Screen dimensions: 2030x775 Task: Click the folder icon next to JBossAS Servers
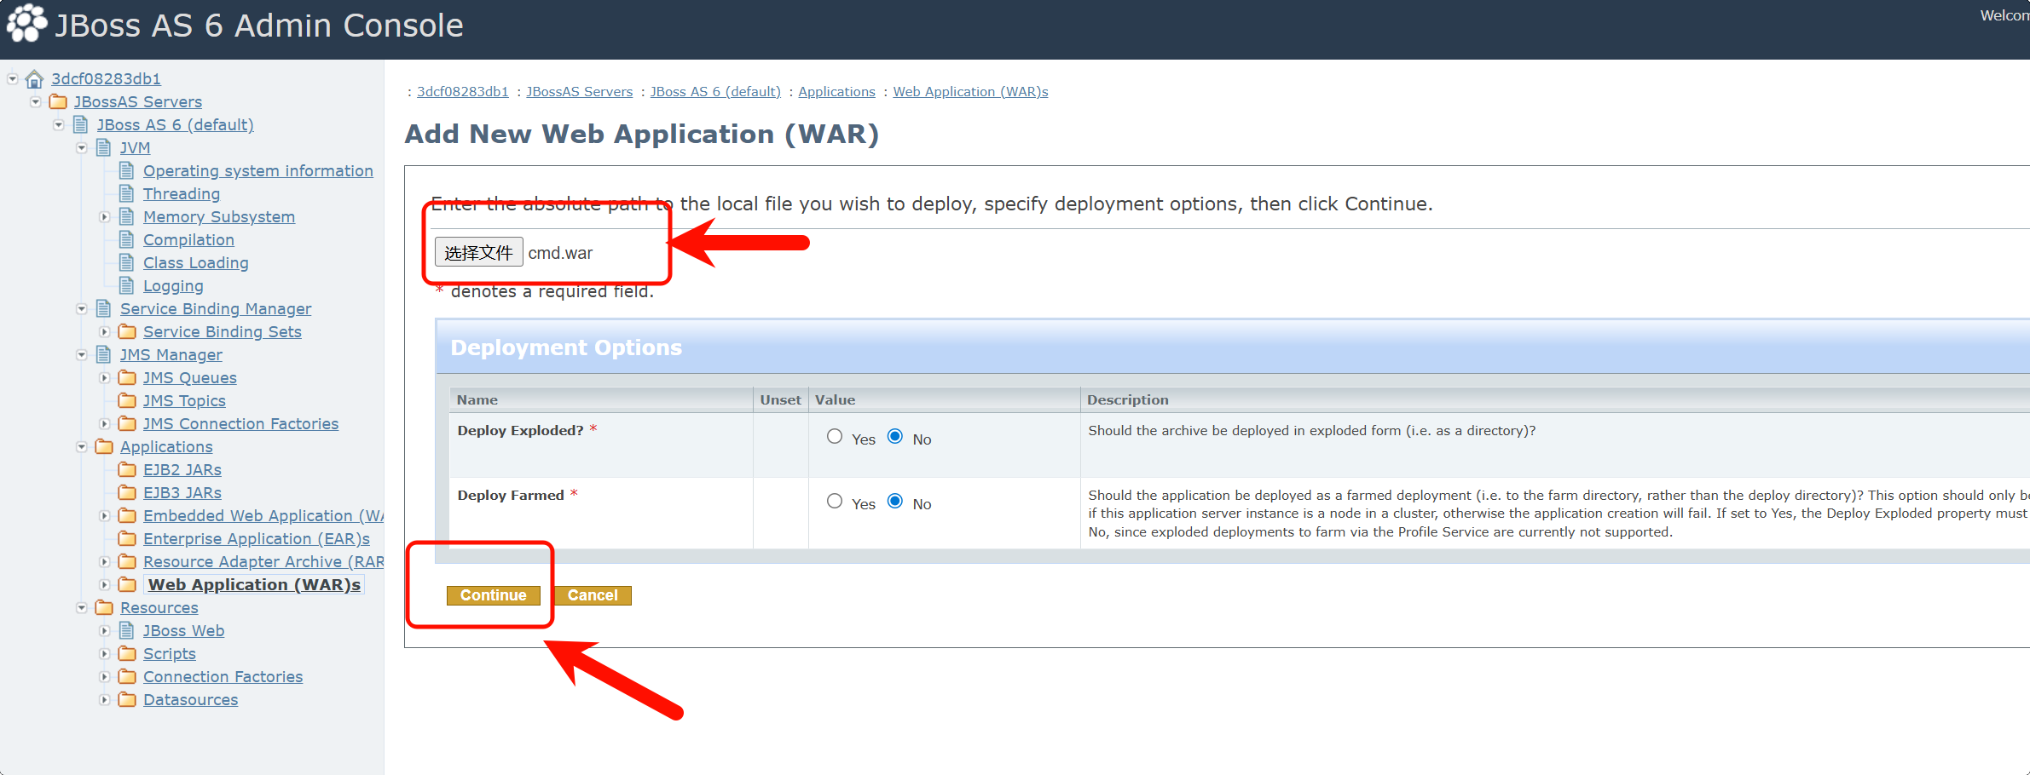point(58,102)
